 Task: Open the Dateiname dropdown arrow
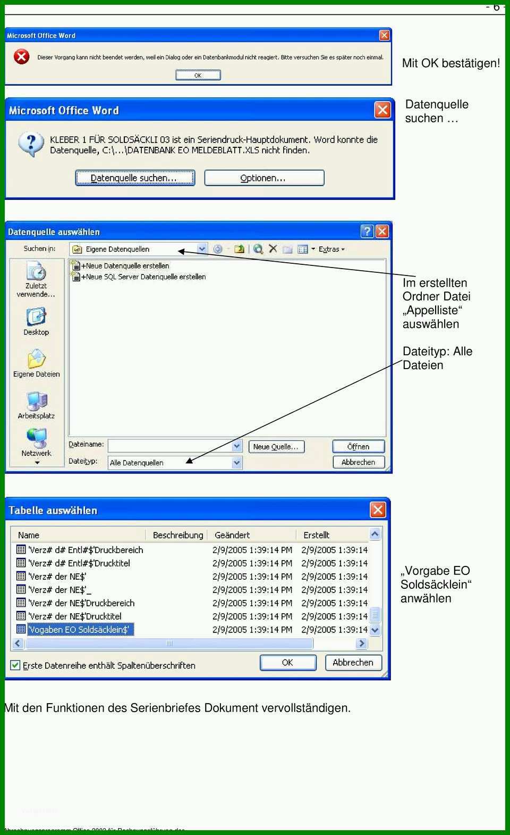coord(237,446)
